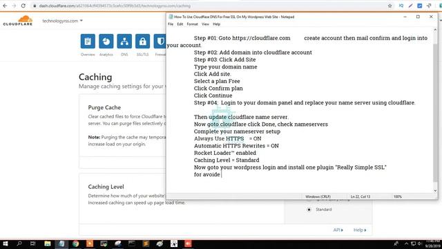Click the network icon in system tray
442x249 pixels.
point(413,243)
